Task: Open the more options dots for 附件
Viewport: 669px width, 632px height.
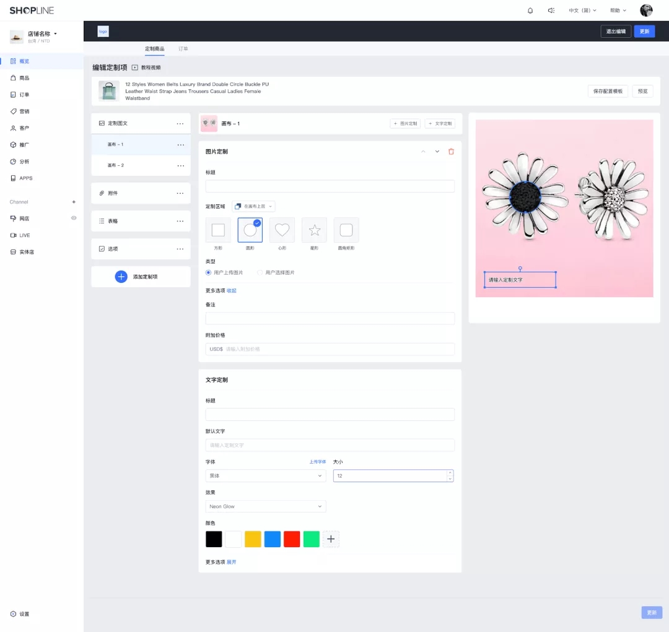Action: coord(180,193)
